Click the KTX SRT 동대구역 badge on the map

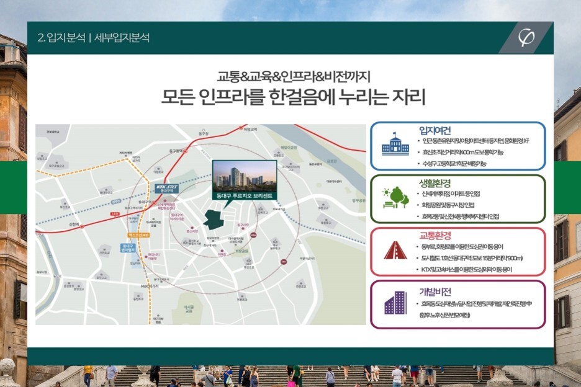tap(167, 188)
